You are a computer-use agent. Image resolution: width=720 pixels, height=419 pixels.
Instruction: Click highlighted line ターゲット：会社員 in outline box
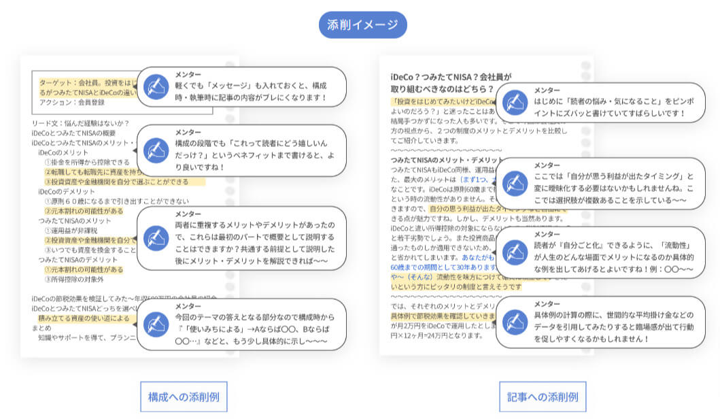point(88,83)
